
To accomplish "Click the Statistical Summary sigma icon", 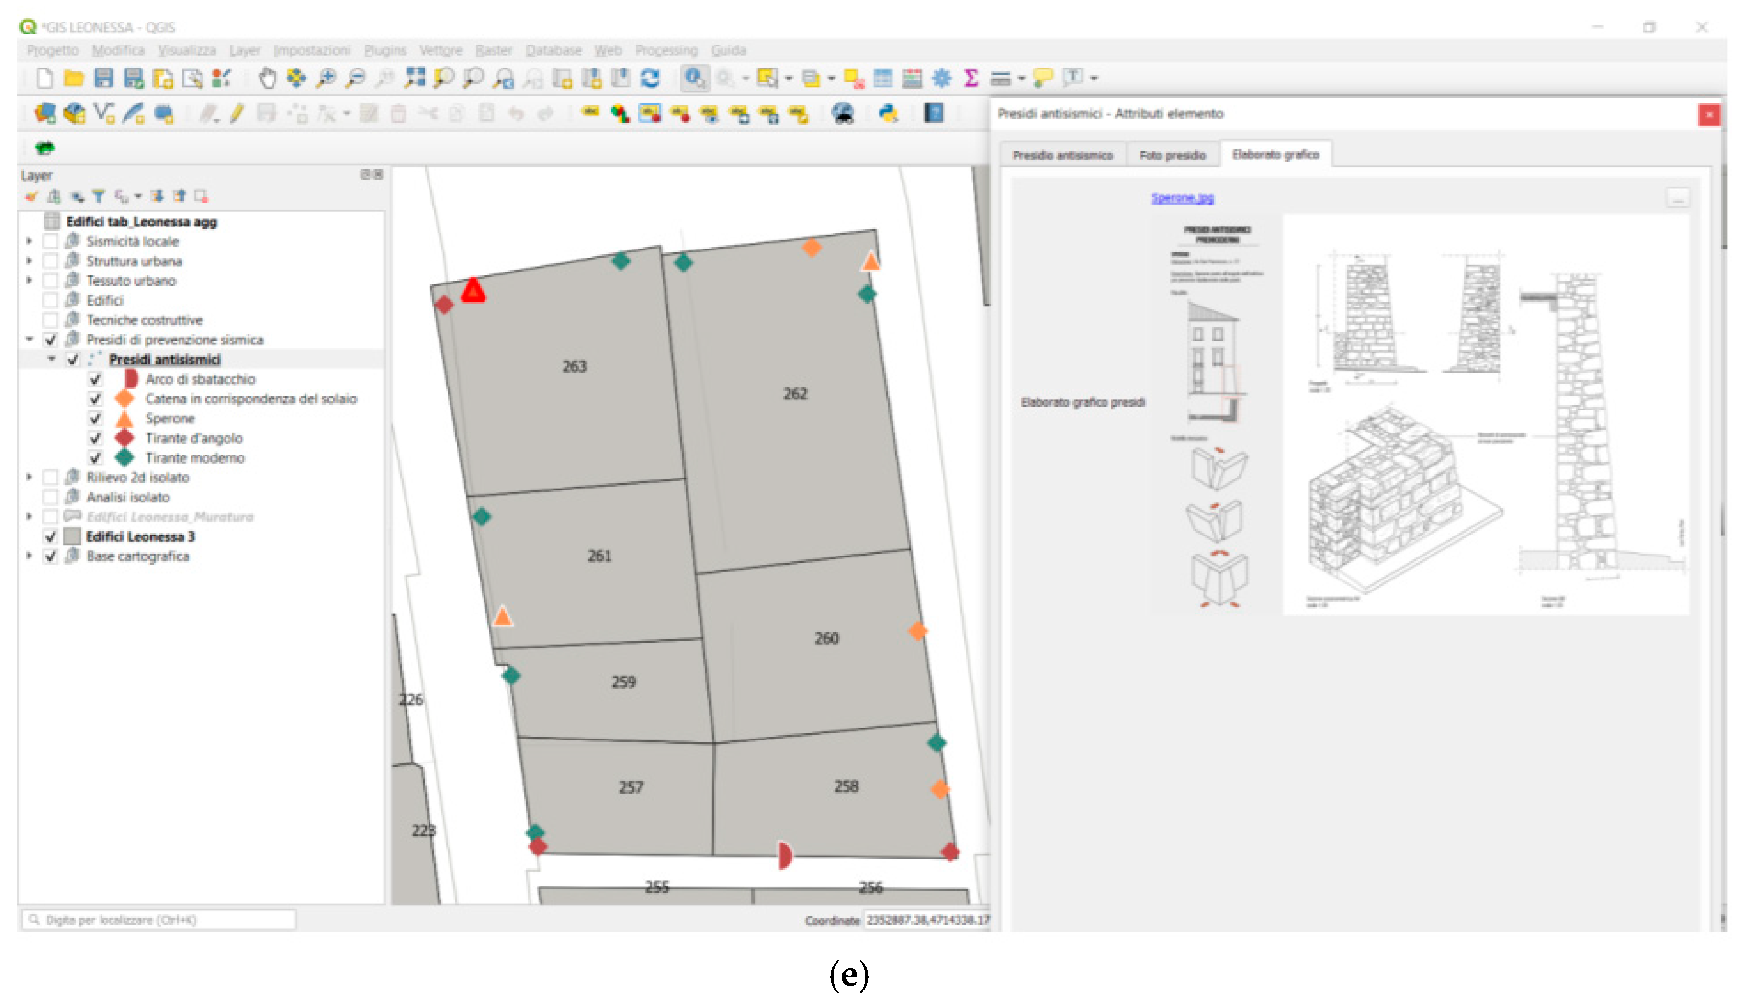I will (x=971, y=79).
